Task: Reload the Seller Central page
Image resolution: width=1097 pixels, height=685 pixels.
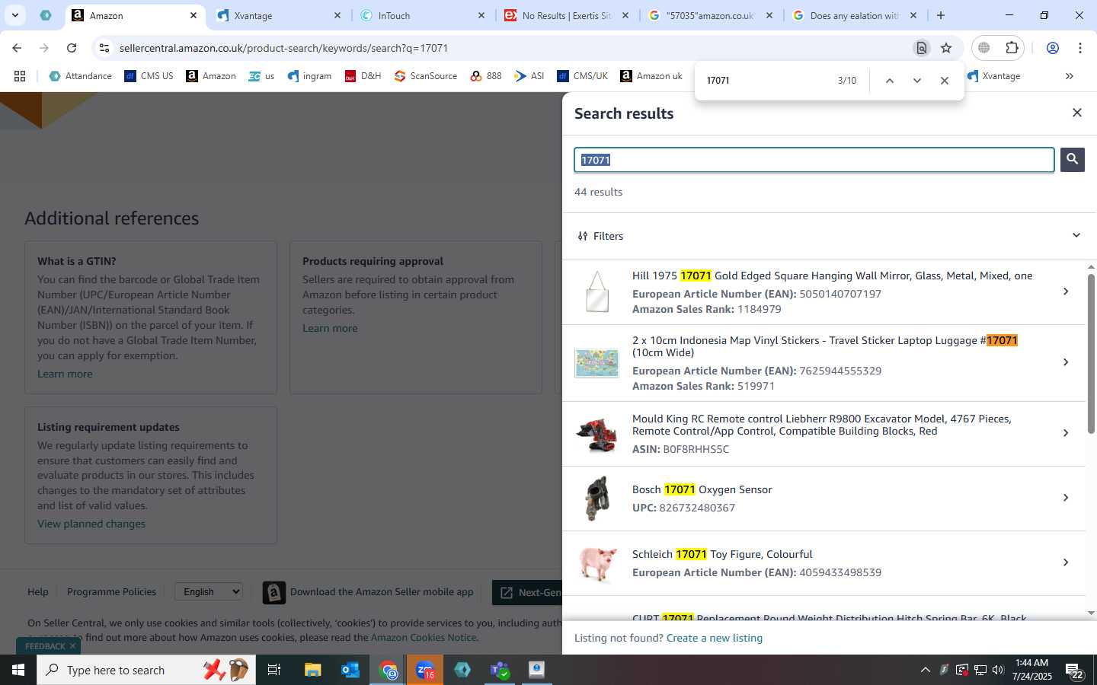Action: pyautogui.click(x=72, y=48)
